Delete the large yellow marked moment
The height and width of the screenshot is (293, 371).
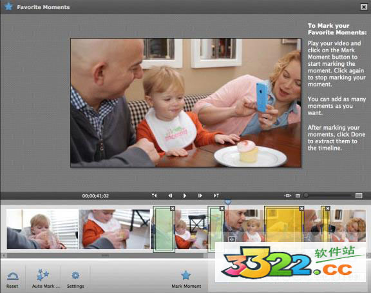click(x=301, y=208)
